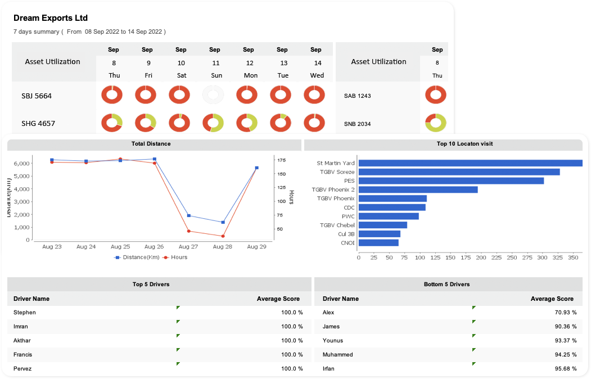This screenshot has height=379, width=591.
Task: Click SHG 4657 donut chart for Sep 14
Action: (x=314, y=123)
